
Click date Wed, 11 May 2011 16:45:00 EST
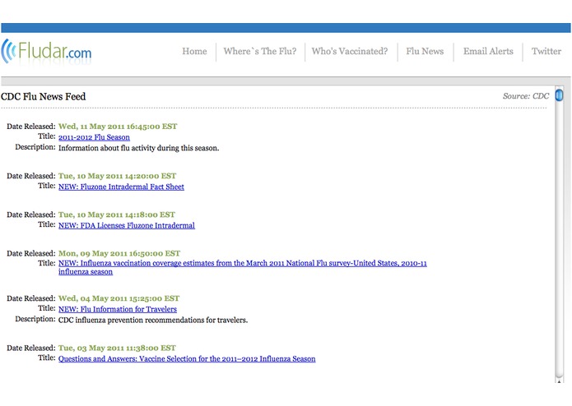118,127
